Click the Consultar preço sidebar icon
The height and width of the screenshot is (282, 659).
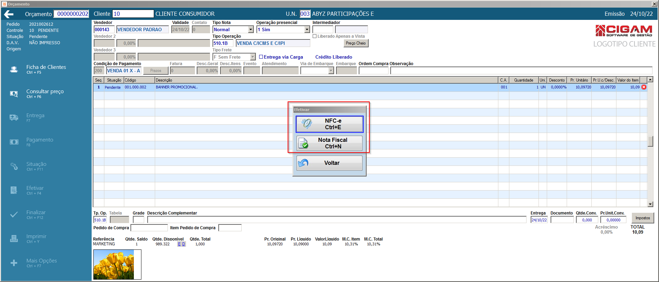click(x=14, y=94)
